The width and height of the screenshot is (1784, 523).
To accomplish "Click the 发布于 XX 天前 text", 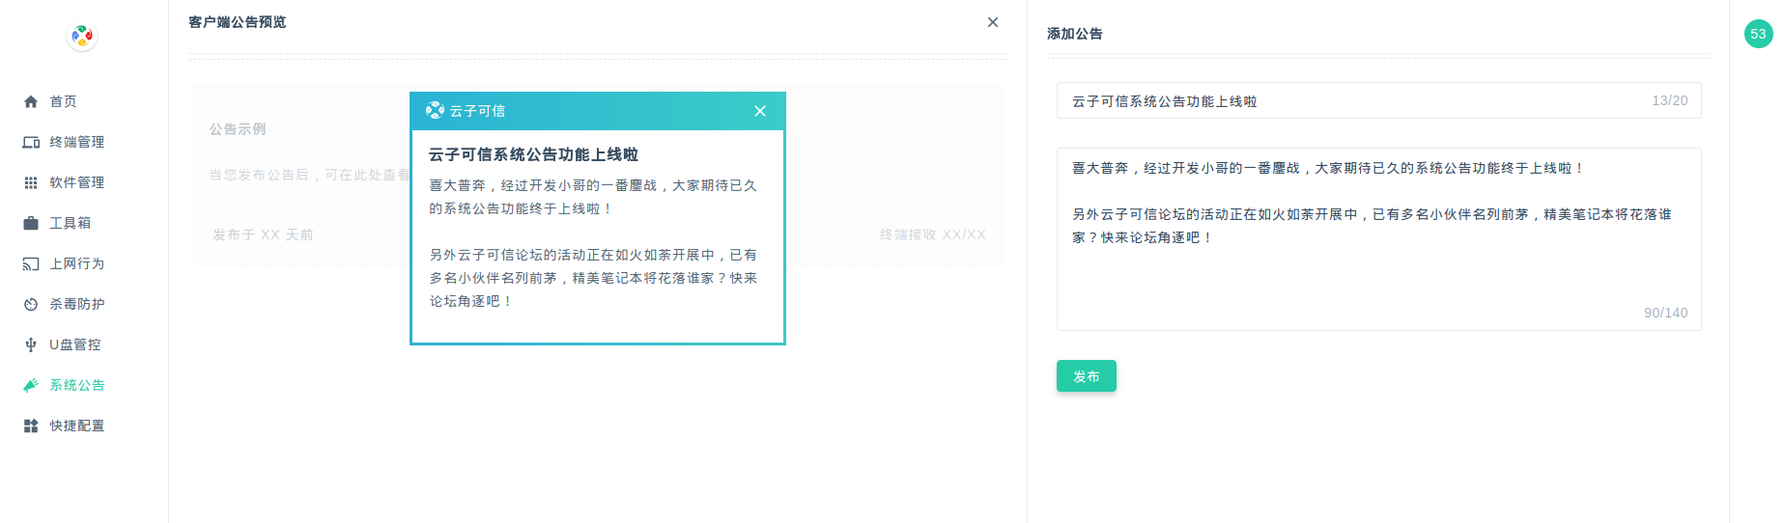I will 263,234.
